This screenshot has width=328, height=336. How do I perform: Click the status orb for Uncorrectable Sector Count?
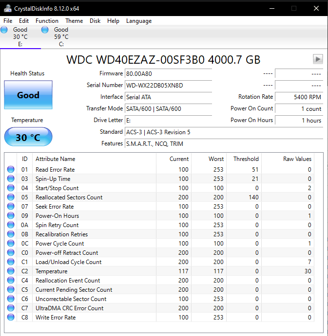point(11,299)
